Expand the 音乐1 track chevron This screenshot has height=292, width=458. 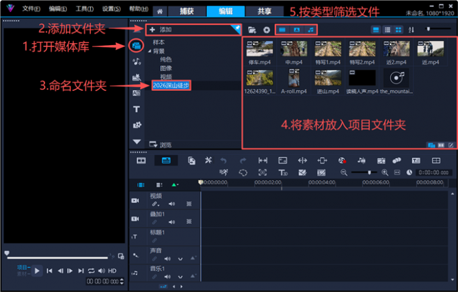(x=181, y=277)
